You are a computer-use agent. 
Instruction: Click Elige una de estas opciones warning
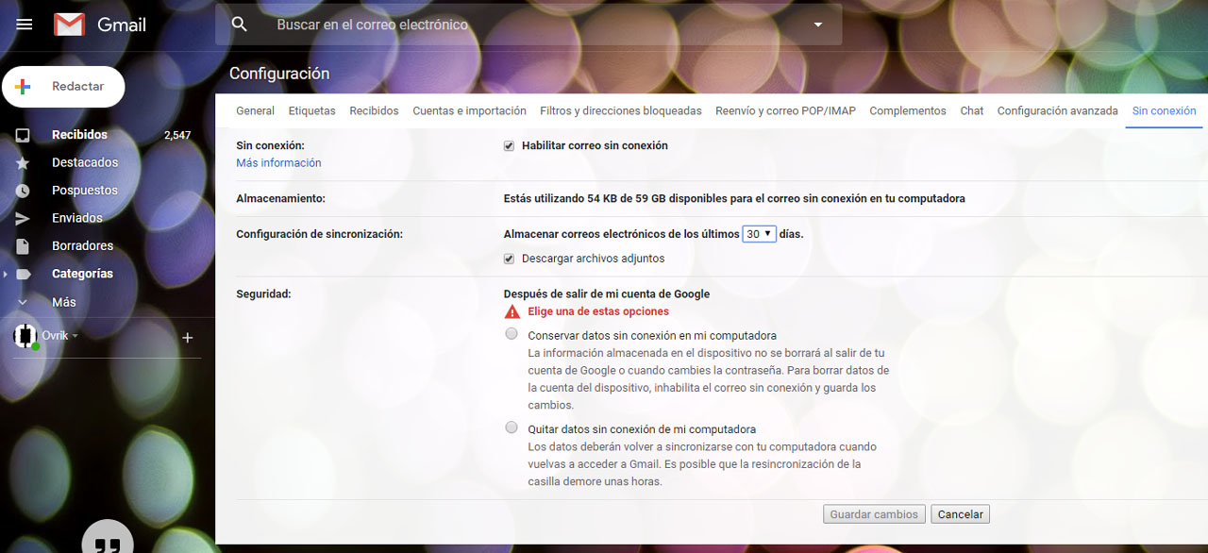click(x=598, y=311)
